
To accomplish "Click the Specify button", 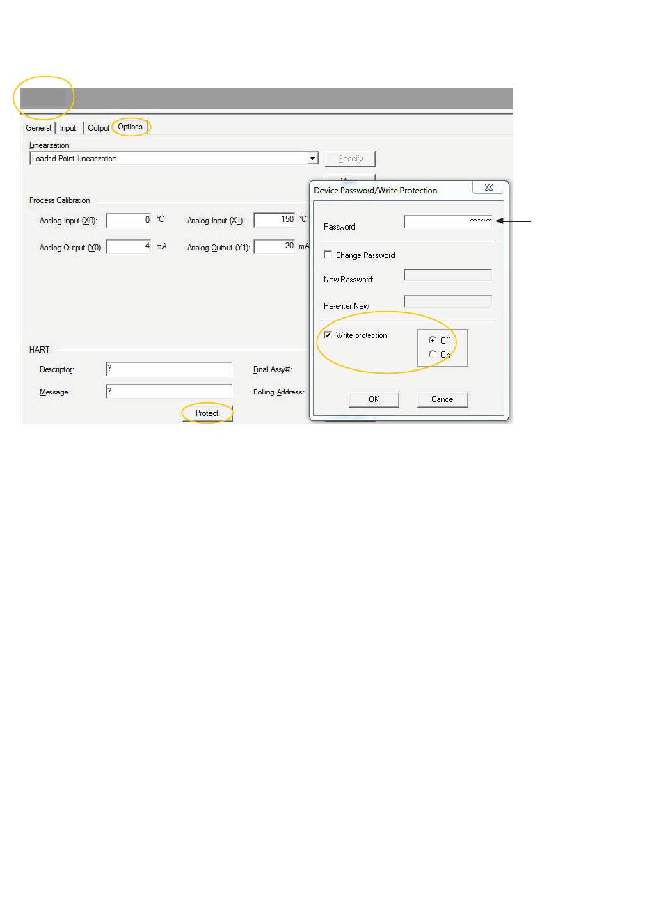I will (x=350, y=159).
